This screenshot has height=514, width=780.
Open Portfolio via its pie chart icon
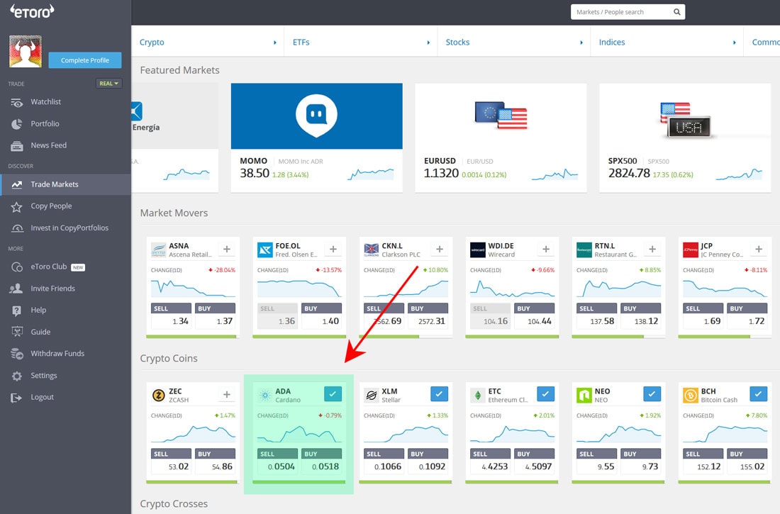coord(17,124)
